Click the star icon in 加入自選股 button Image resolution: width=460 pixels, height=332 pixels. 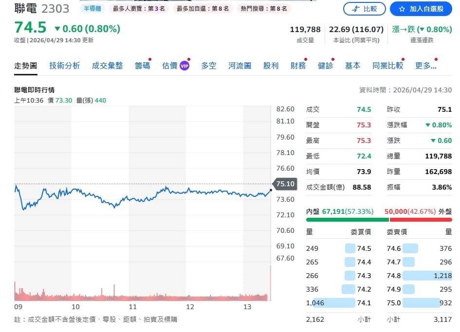pos(402,9)
